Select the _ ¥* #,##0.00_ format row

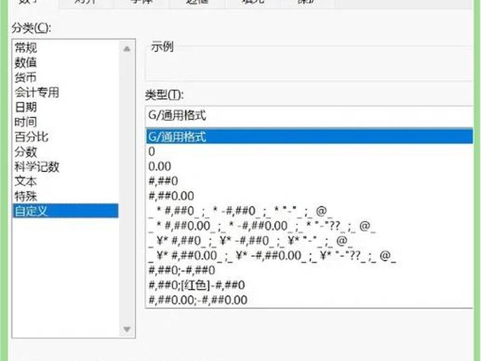[310, 255]
